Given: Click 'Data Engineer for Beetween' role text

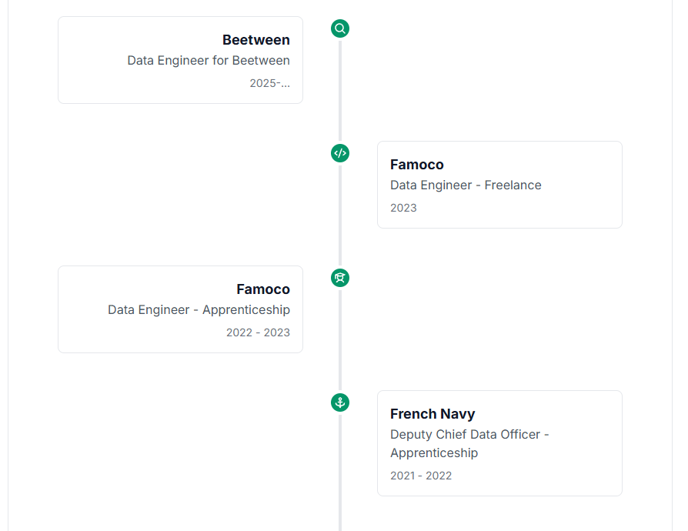Looking at the screenshot, I should (209, 61).
